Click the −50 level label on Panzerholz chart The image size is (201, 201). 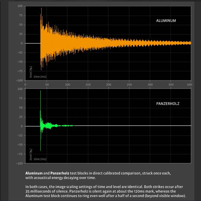[x=20, y=145]
